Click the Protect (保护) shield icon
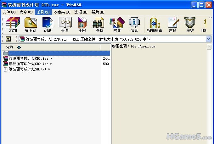 (x=190, y=25)
